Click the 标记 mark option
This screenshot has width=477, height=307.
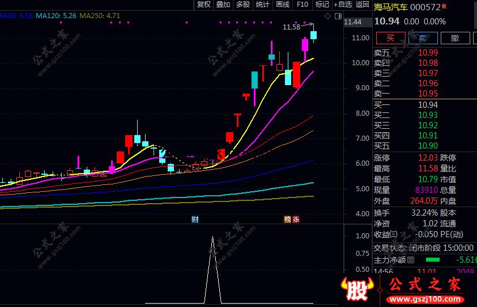[x=322, y=5]
